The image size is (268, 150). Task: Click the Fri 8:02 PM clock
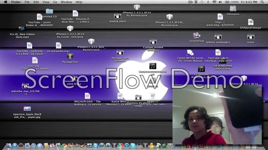[249, 2]
